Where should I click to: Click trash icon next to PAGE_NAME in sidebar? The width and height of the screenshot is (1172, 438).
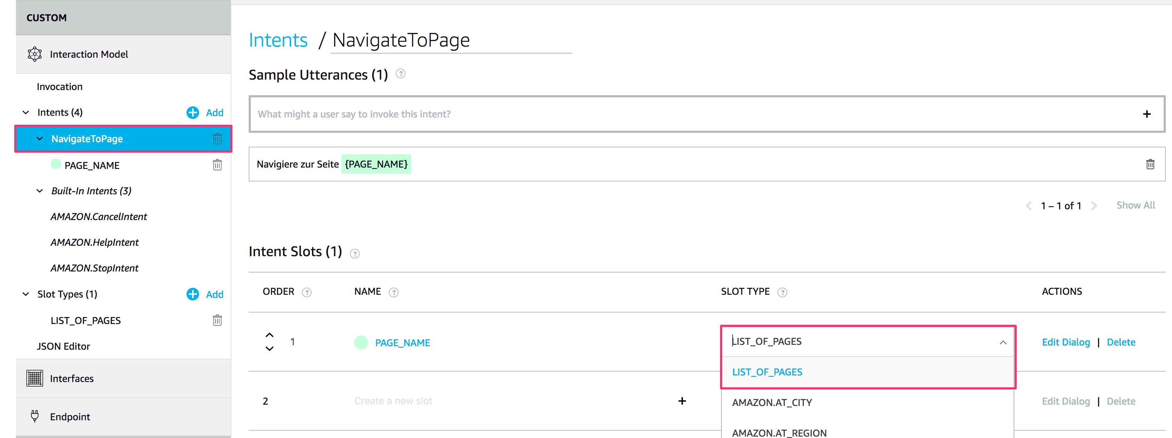pos(217,165)
